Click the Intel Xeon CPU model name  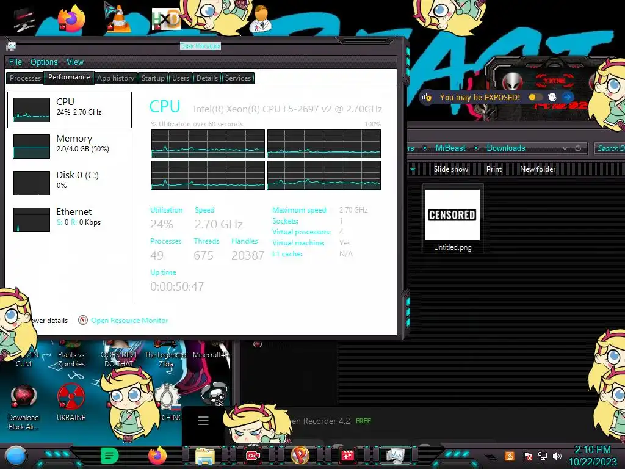coord(288,109)
